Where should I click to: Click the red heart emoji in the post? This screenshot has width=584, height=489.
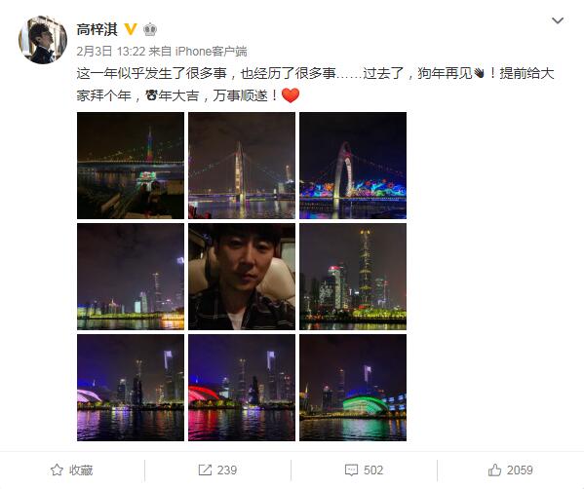[x=291, y=95]
